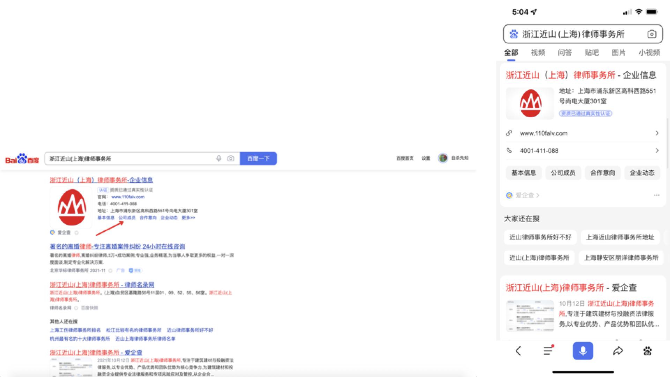670x377 pixels.
Task: Tap the menu icon with red dot
Action: click(x=549, y=350)
